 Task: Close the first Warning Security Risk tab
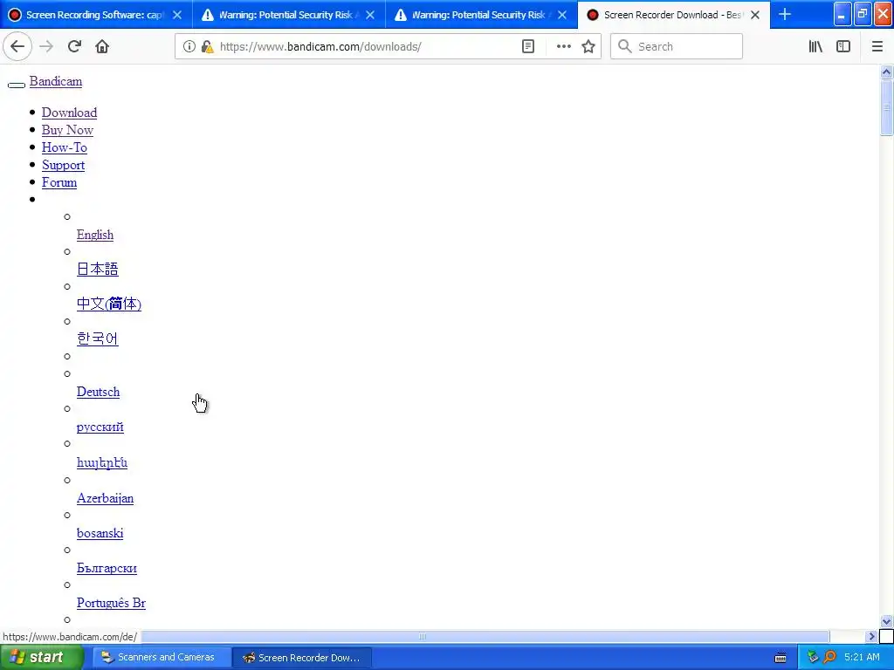[370, 15]
